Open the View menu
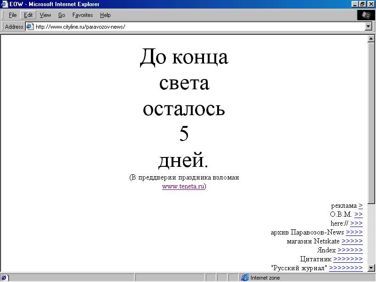 (45, 15)
